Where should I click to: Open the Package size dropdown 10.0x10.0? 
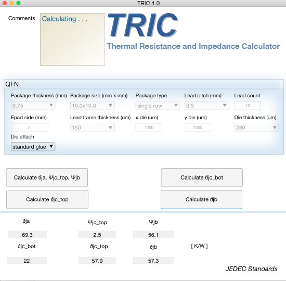[x=92, y=106]
